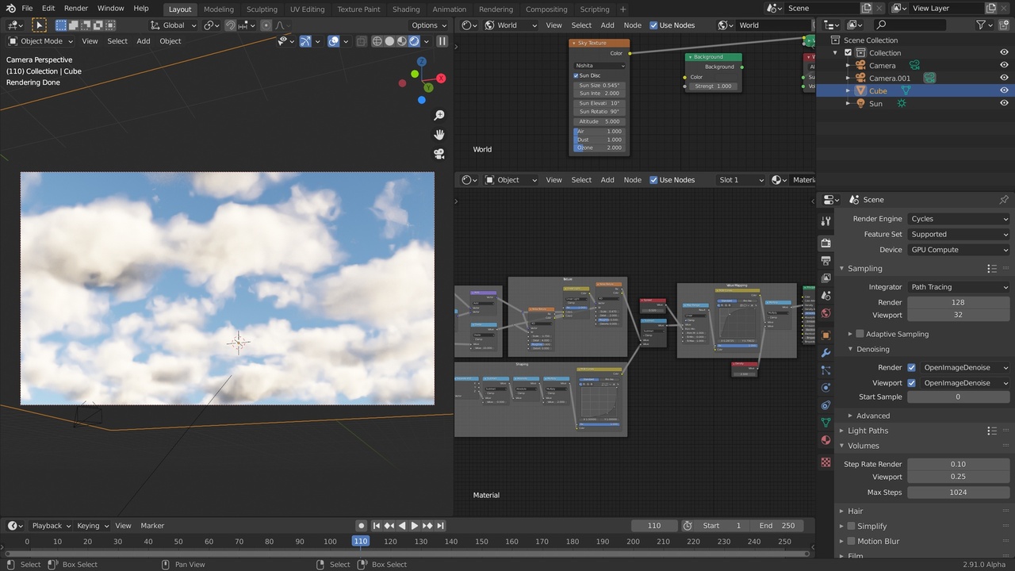This screenshot has height=571, width=1015.
Task: Switch to the Shading workspace tab
Action: point(406,9)
